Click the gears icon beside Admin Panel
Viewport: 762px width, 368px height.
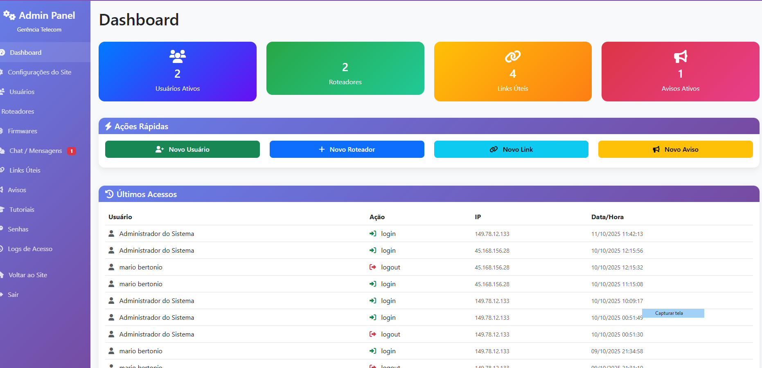[9, 16]
